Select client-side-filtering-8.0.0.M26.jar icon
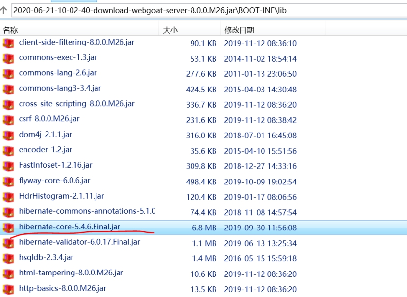 (x=8, y=43)
